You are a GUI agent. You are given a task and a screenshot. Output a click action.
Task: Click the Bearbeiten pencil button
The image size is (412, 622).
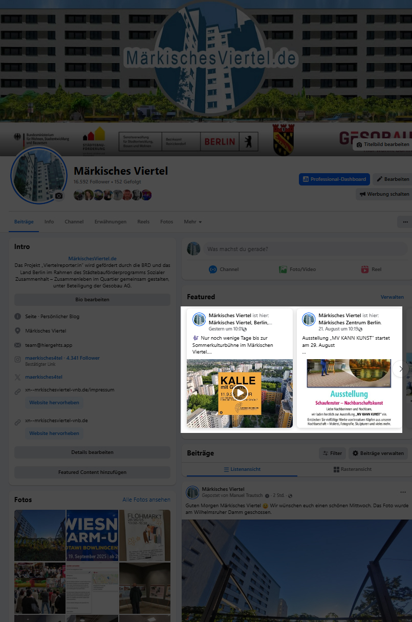(393, 179)
